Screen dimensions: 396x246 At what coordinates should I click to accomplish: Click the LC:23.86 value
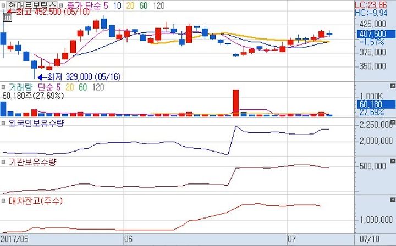[x=371, y=5]
